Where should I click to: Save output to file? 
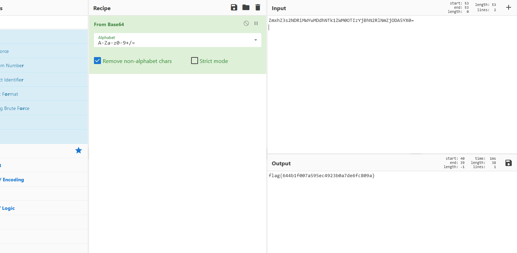[x=509, y=163]
